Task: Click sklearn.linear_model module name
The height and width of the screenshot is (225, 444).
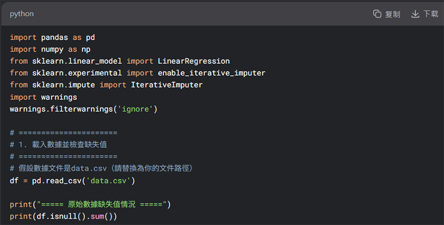Action: [x=77, y=61]
